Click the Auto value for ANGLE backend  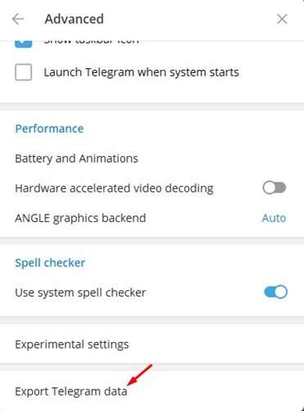[x=274, y=218]
